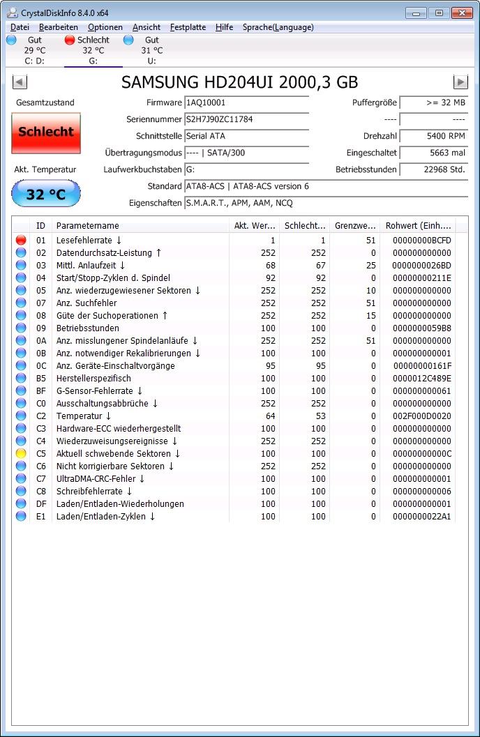
Task: Click the status icon for Laden/Entladen-Zyklen
Action: (21, 516)
